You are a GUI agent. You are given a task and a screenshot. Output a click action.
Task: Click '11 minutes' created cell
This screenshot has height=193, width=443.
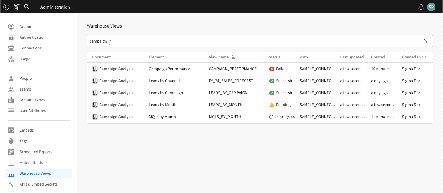[x=383, y=117]
